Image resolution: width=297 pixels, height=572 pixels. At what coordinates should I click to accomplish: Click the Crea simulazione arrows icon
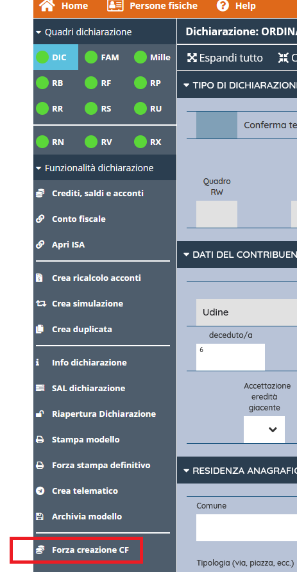(x=40, y=303)
